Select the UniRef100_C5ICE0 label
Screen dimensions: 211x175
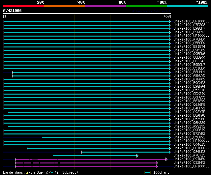coord(189,69)
